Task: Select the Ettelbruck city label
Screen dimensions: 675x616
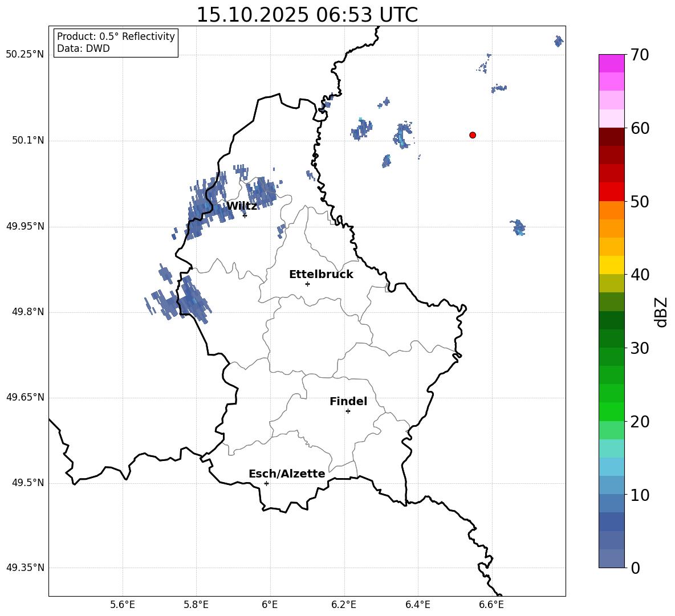Action: coord(321,275)
